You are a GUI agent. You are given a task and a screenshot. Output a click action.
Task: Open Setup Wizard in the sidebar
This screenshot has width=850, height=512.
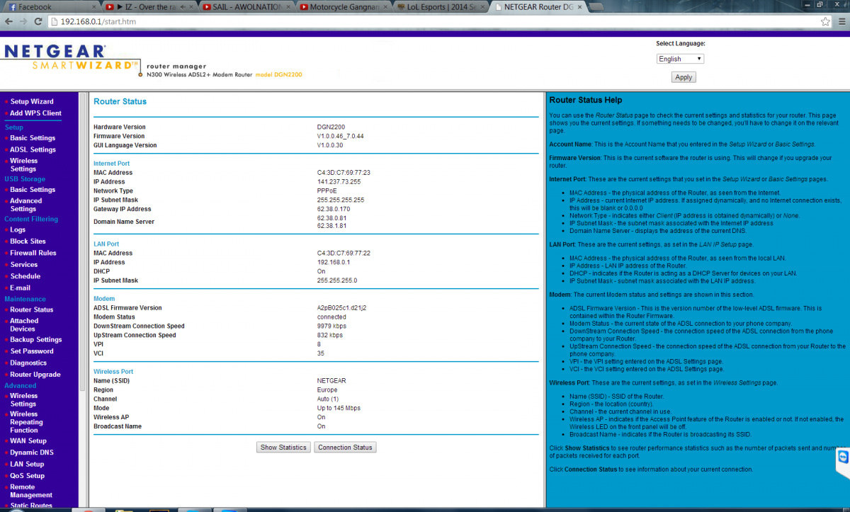point(31,101)
